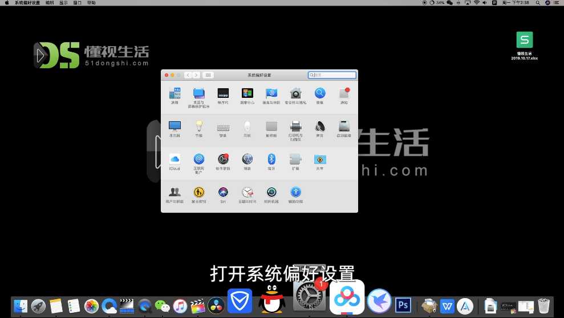Open the 窗口 (Window) menu
564x318 pixels.
(78, 2)
